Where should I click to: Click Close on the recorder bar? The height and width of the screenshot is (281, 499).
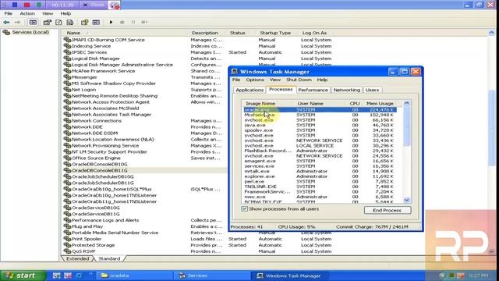tap(94, 5)
